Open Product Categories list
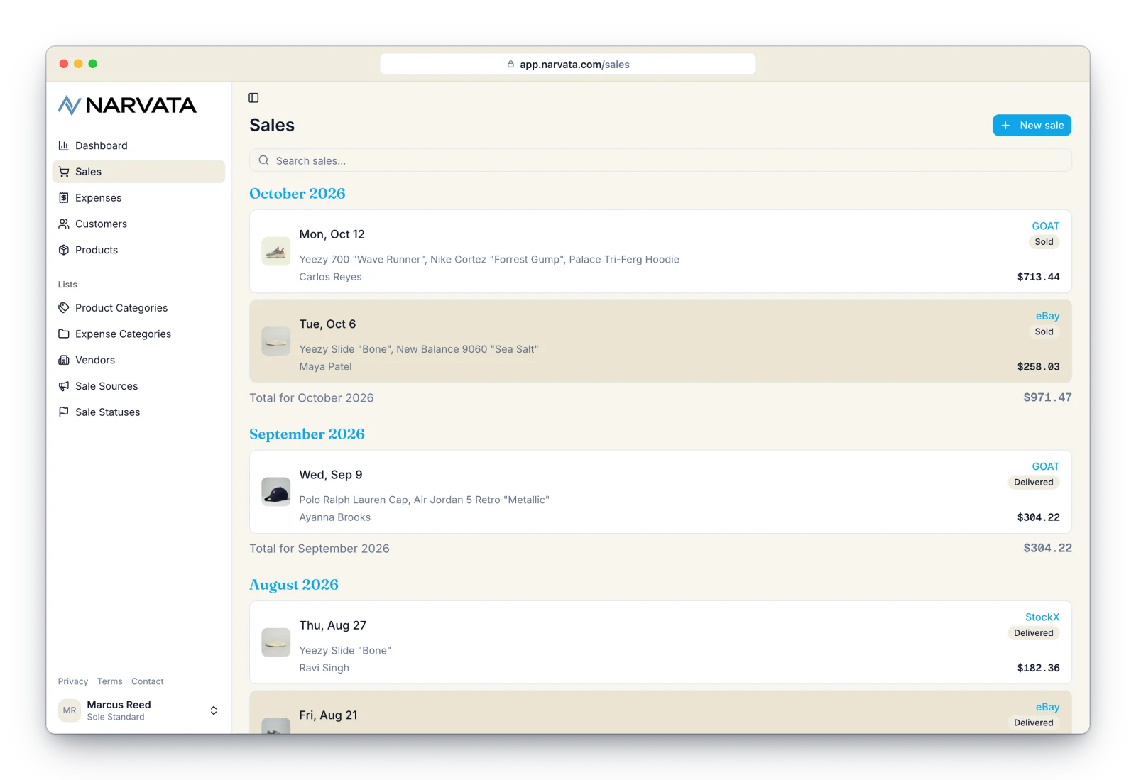1136x780 pixels. coord(138,308)
